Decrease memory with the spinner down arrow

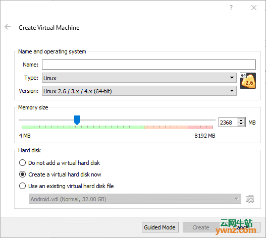[241, 124]
